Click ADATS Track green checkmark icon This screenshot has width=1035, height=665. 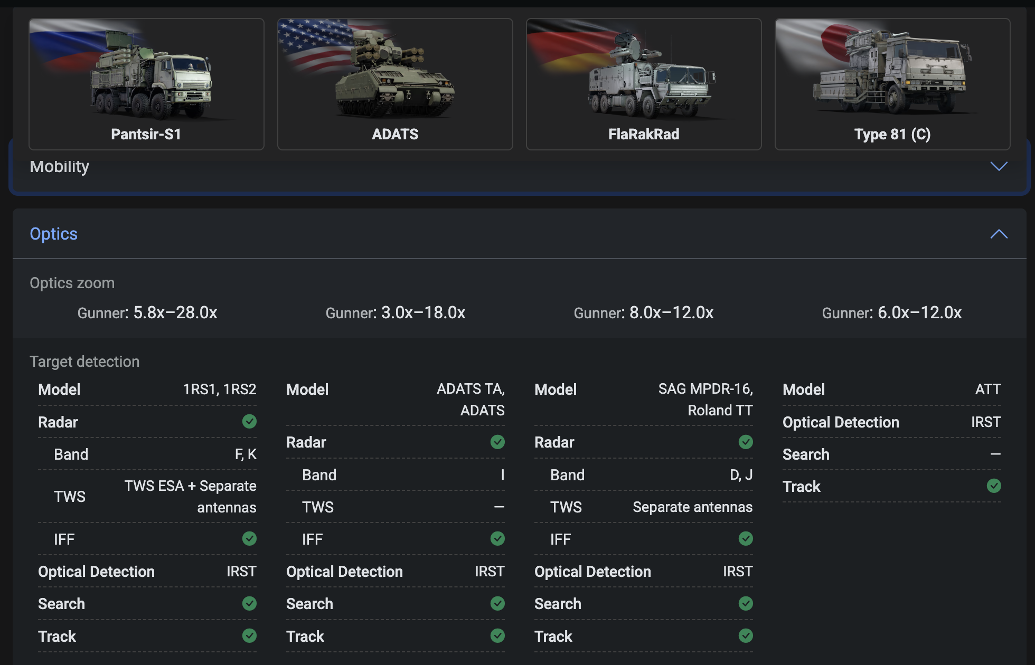click(x=497, y=635)
